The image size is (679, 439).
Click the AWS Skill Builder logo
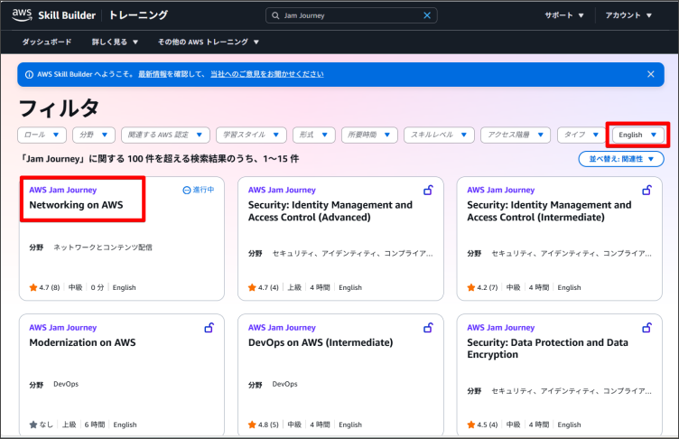[x=58, y=15]
